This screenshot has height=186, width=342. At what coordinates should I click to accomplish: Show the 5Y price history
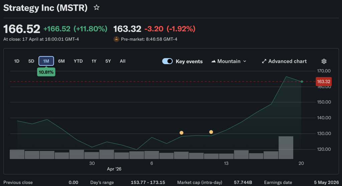[x=108, y=61]
